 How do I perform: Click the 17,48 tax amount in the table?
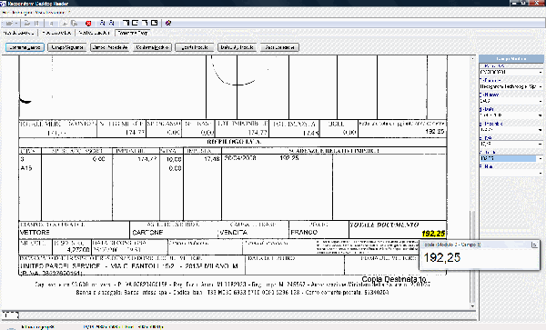[212, 159]
